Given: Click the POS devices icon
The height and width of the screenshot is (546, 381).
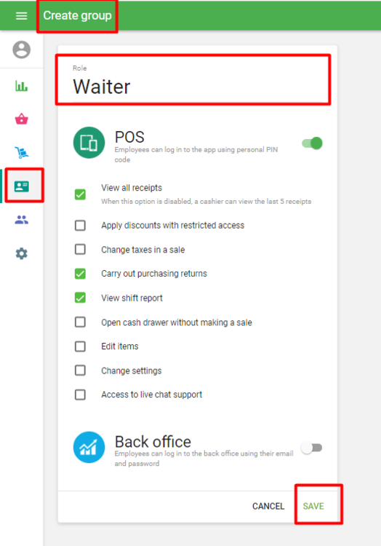Looking at the screenshot, I should (x=89, y=143).
